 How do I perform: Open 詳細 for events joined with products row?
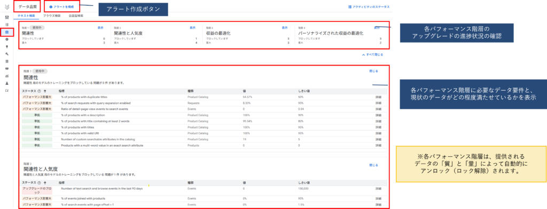[378, 198]
